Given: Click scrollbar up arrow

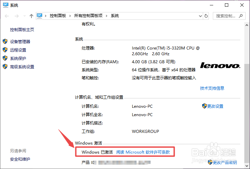Looking at the screenshot, I should tap(247, 25).
